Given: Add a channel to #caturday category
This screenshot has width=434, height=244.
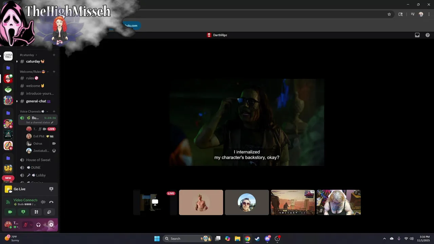Looking at the screenshot, I should pos(54,55).
